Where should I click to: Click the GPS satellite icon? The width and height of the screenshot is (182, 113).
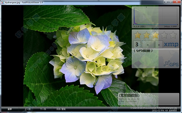pyautogui.click(x=167, y=63)
